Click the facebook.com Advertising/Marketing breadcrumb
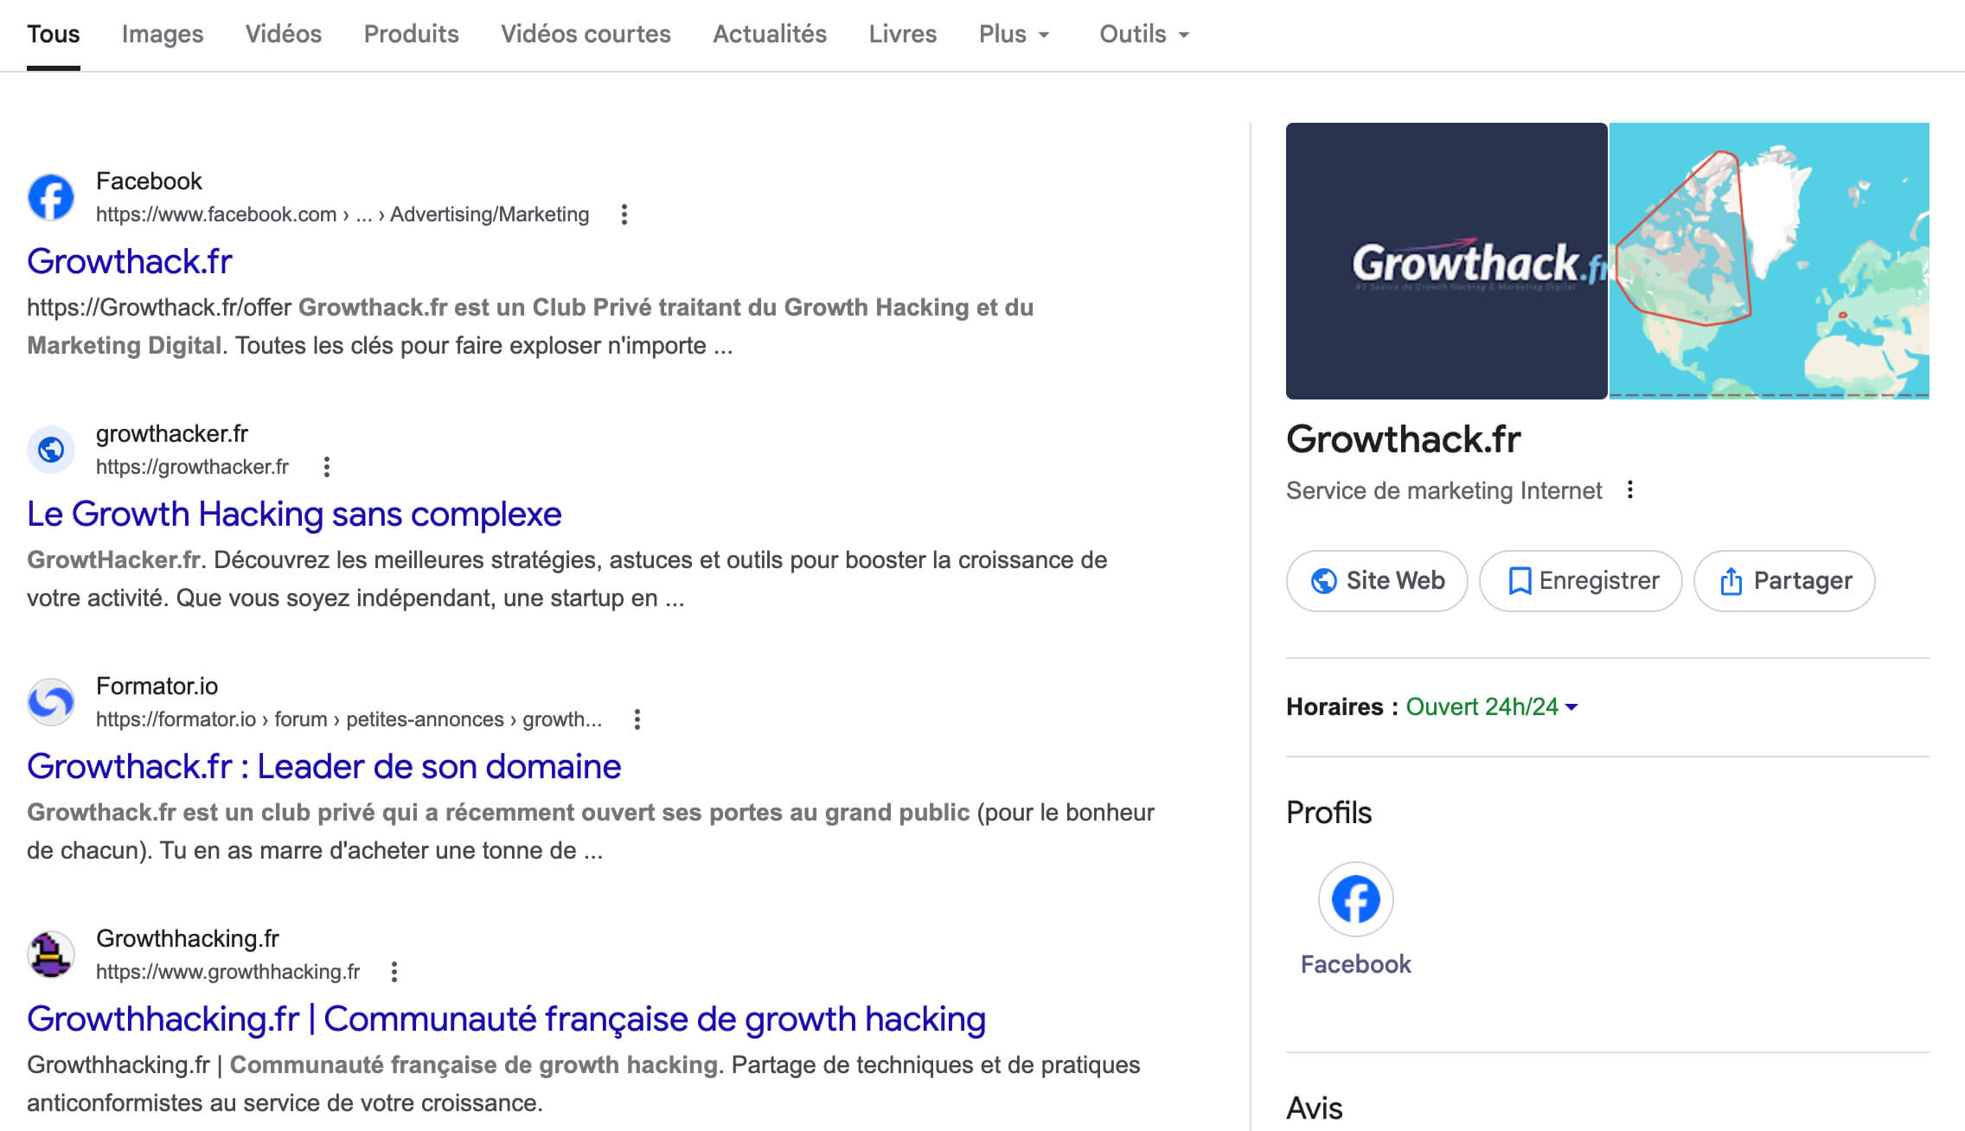The height and width of the screenshot is (1131, 1965). coord(342,214)
